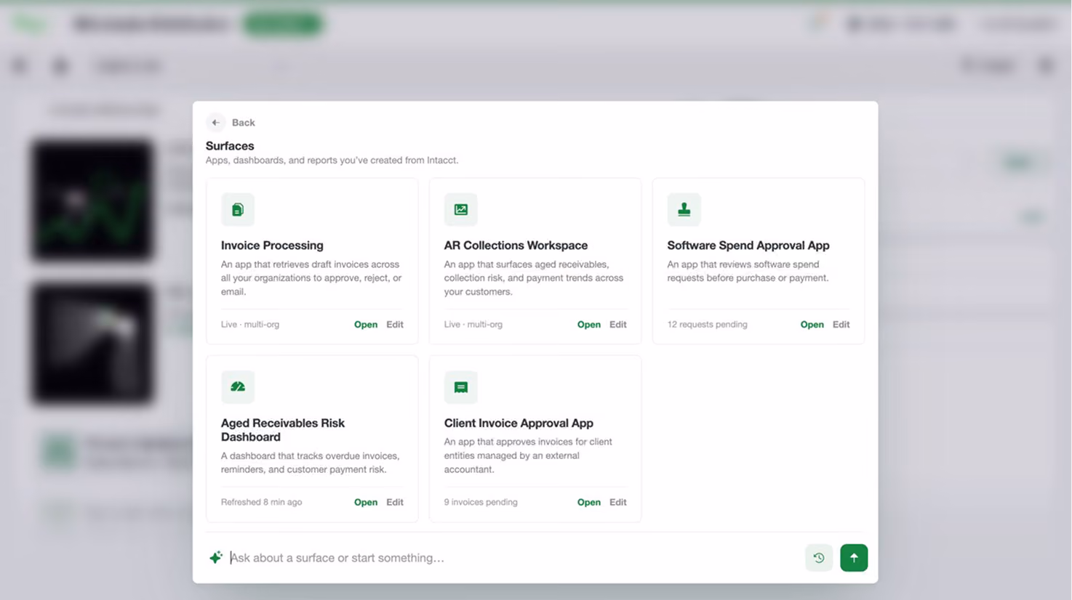Click the Client Invoice Approval App title
The height and width of the screenshot is (600, 1072).
(519, 423)
